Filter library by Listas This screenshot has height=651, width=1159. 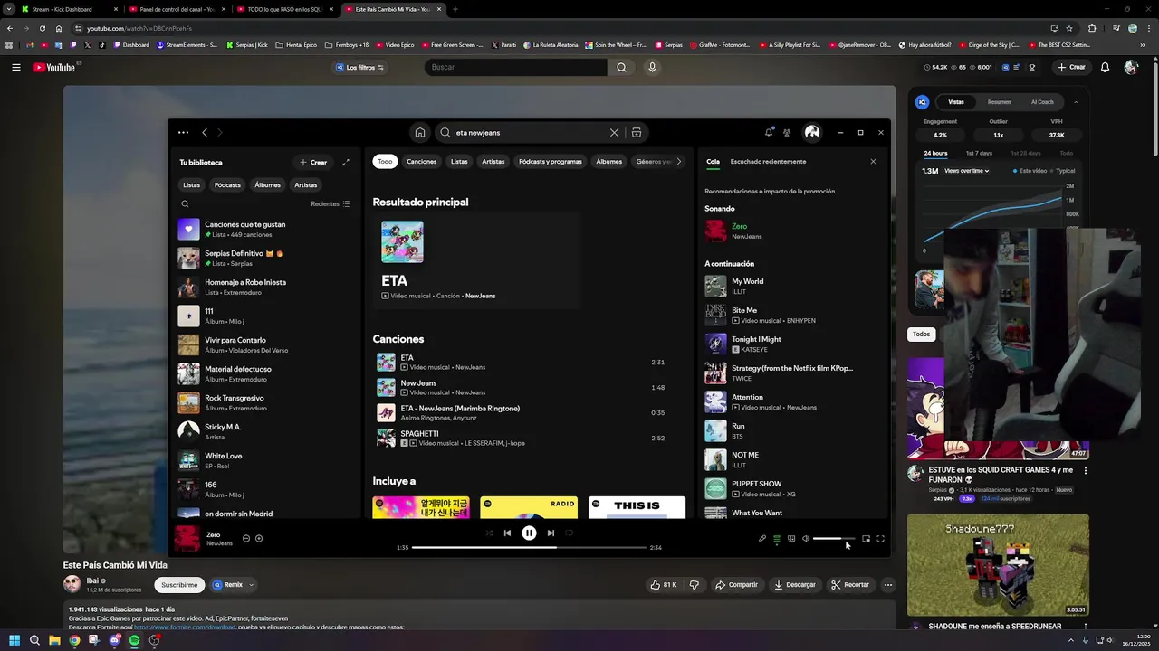pos(191,185)
